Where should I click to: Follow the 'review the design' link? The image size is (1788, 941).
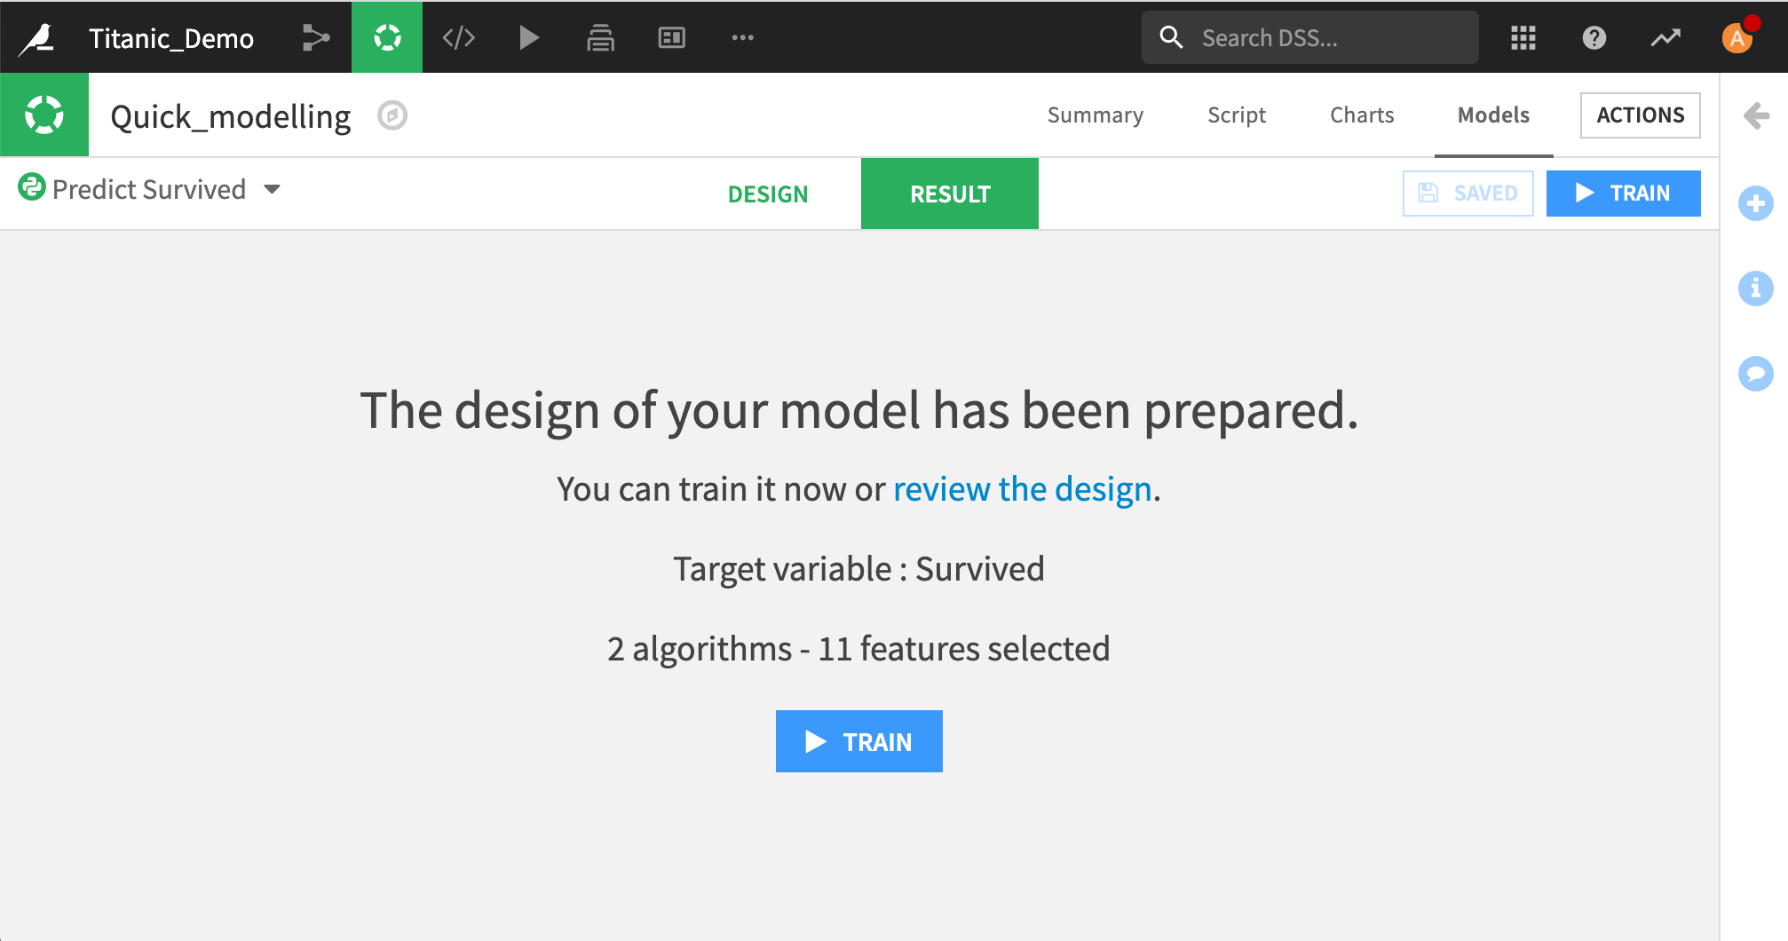click(x=1023, y=489)
